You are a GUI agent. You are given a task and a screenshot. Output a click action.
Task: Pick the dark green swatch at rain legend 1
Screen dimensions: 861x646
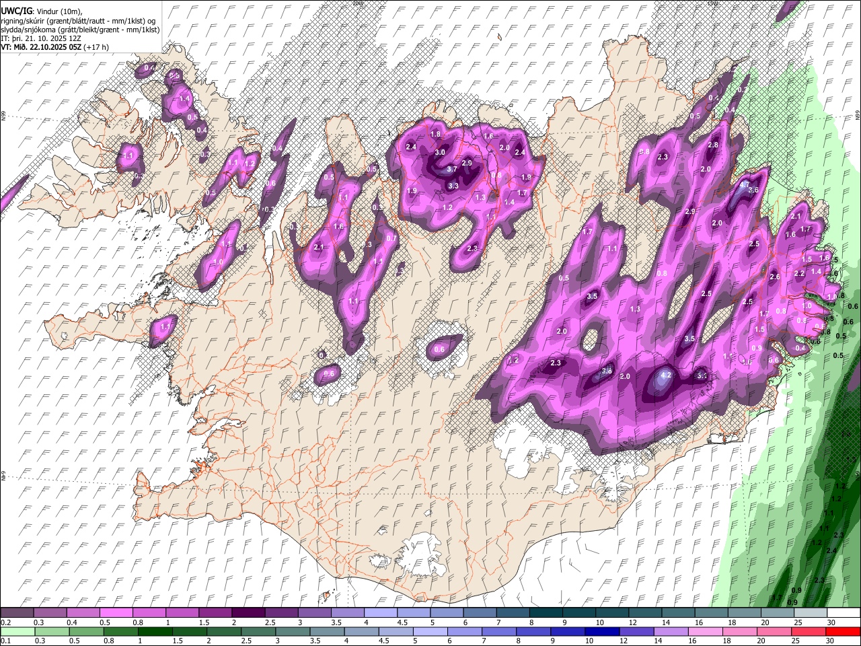tap(154, 632)
